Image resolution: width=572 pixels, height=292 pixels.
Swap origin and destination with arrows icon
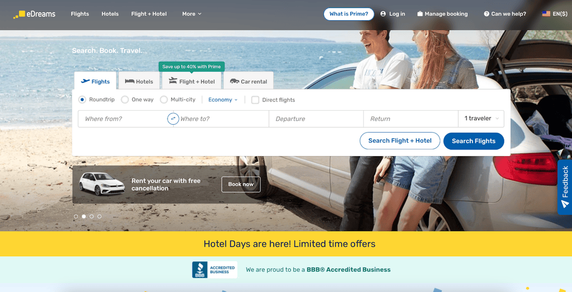[173, 119]
